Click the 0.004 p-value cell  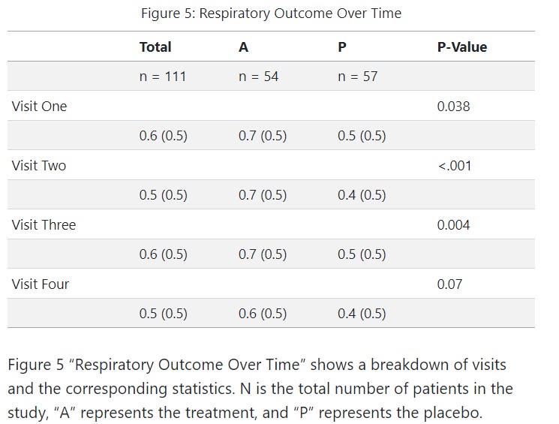pyautogui.click(x=453, y=225)
